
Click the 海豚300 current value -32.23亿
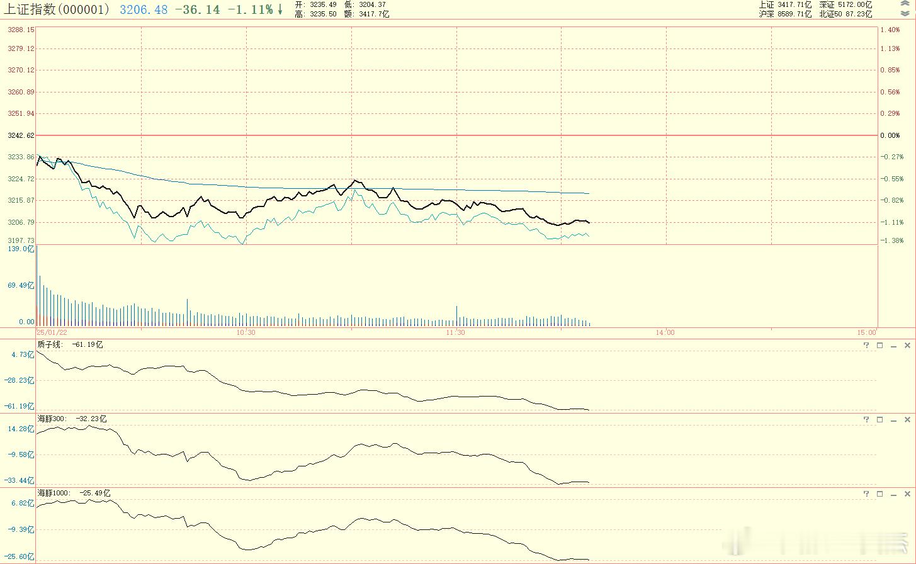(92, 419)
